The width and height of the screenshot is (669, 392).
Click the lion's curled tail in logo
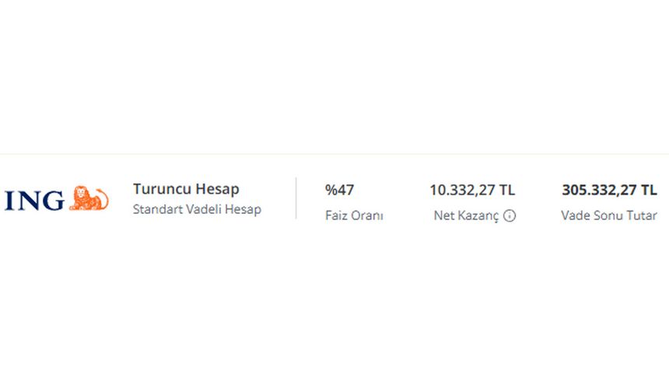(103, 198)
